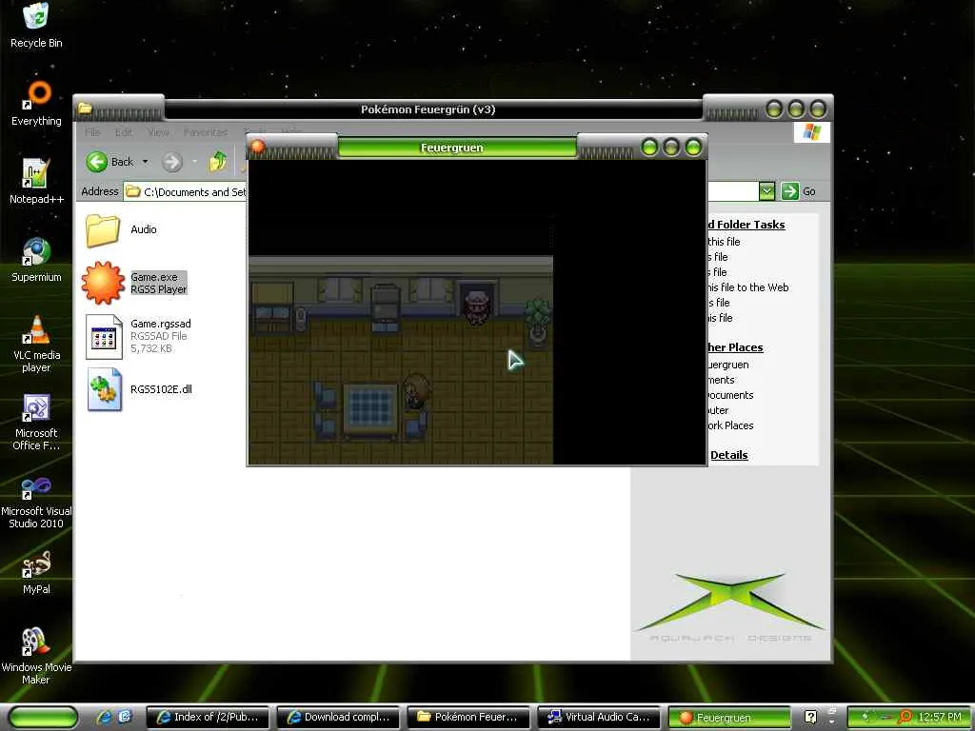Click the 12:57 PM taskbar clock

click(940, 718)
